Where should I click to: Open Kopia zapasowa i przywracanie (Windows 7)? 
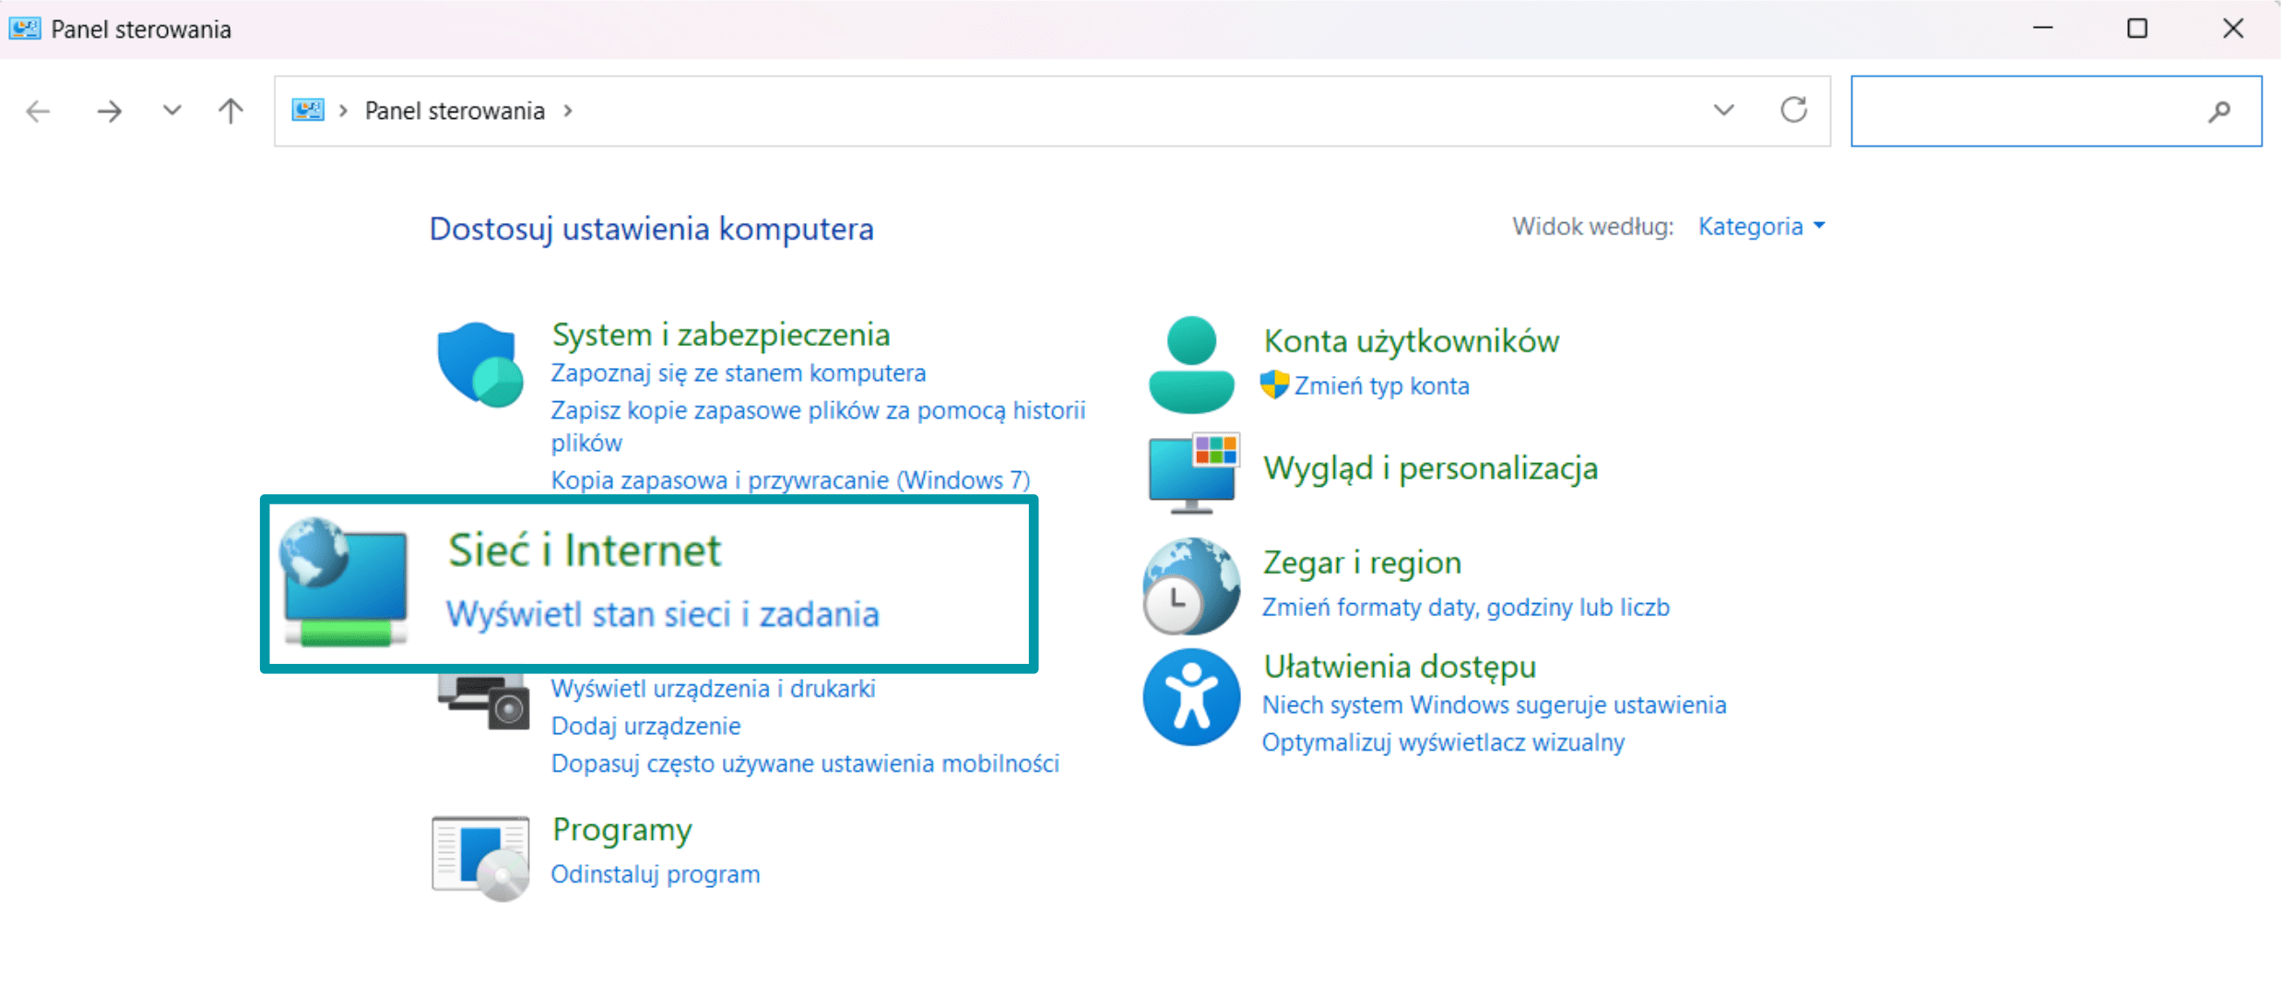tap(790, 479)
